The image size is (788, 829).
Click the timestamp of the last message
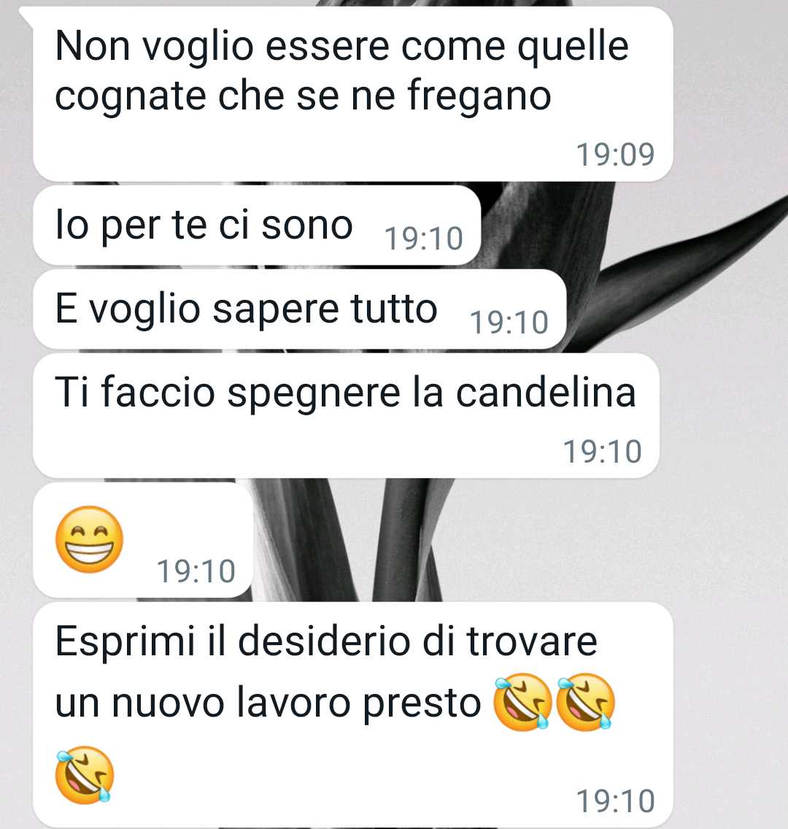click(x=615, y=801)
